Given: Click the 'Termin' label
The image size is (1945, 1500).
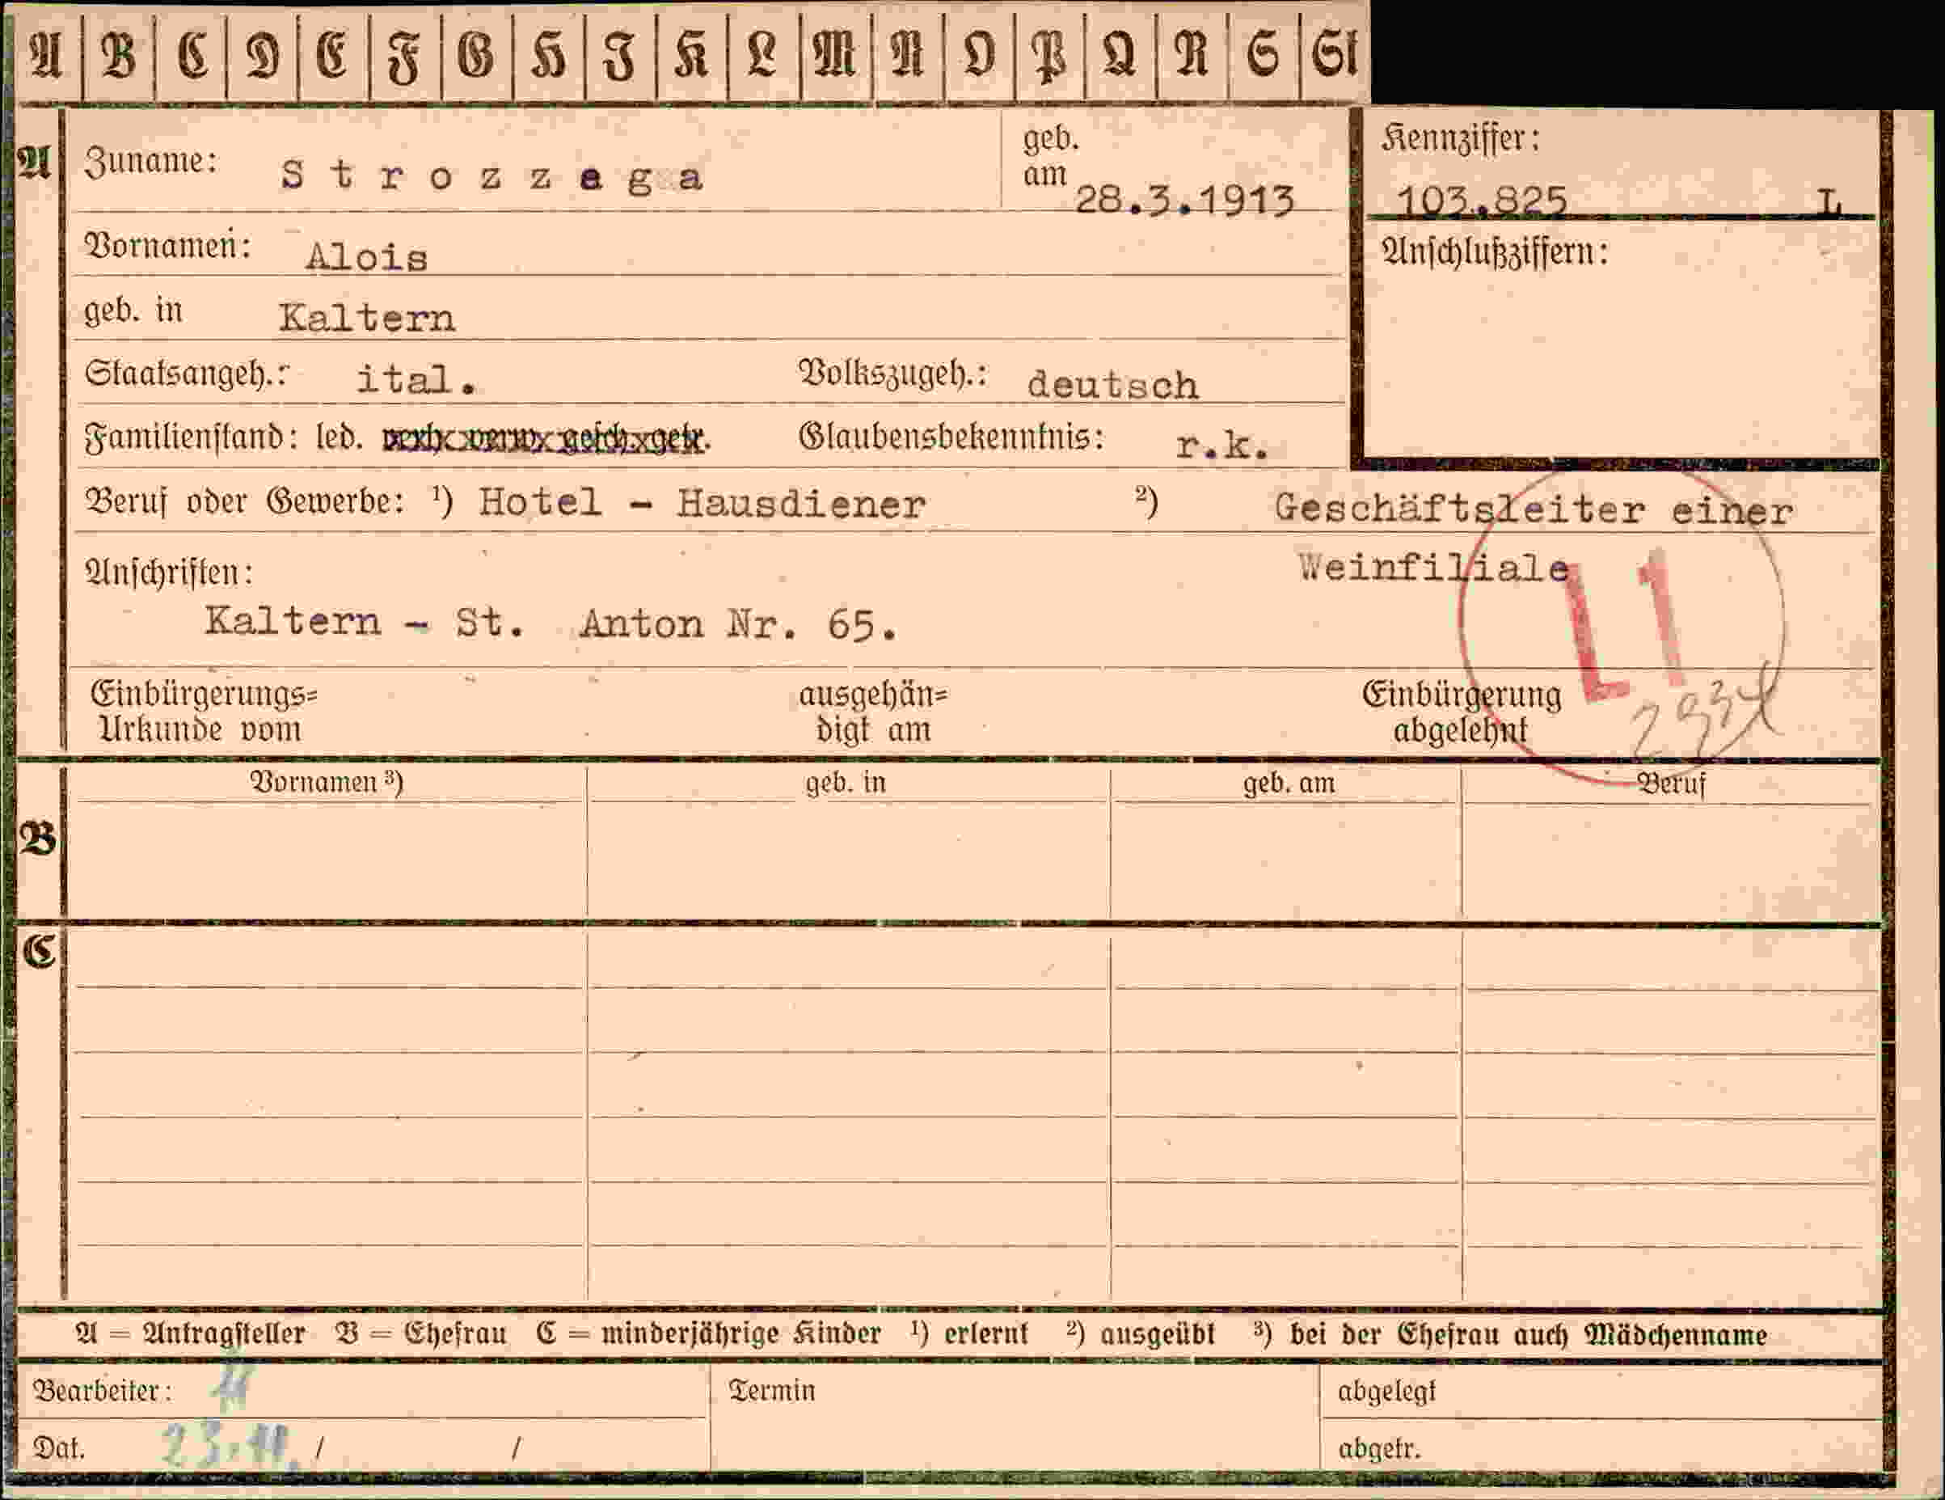Looking at the screenshot, I should pyautogui.click(x=771, y=1391).
